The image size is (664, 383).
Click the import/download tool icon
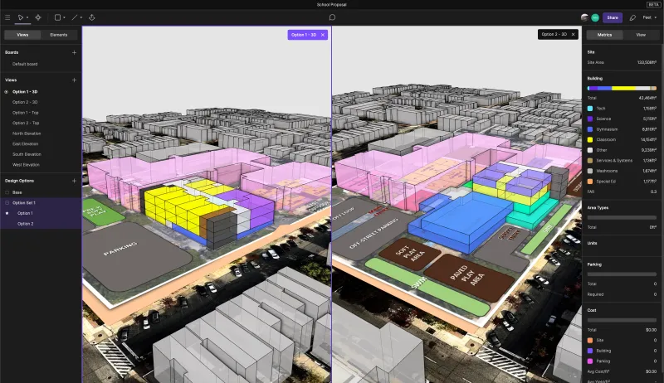[x=92, y=17]
